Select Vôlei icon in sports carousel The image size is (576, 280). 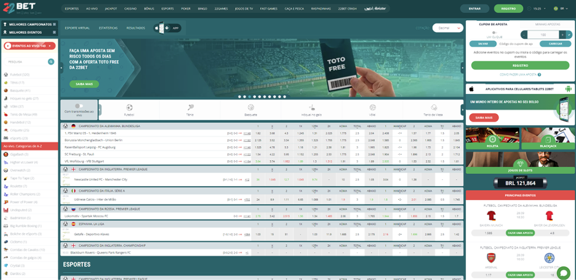pyautogui.click(x=372, y=107)
